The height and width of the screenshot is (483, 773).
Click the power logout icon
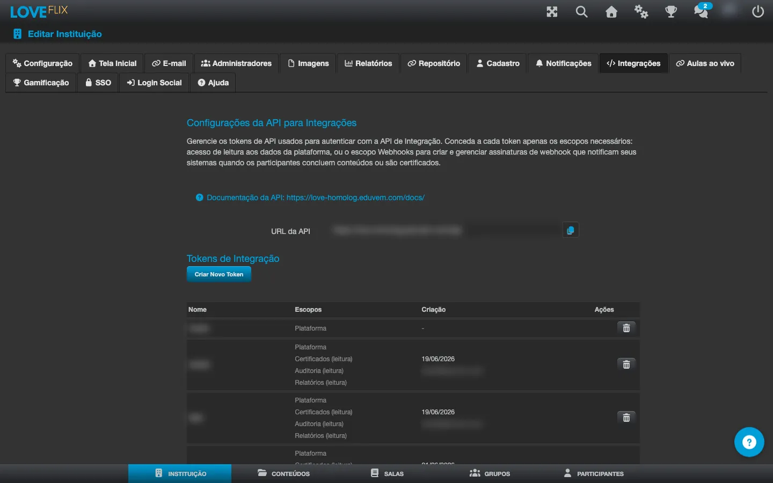pos(758,12)
